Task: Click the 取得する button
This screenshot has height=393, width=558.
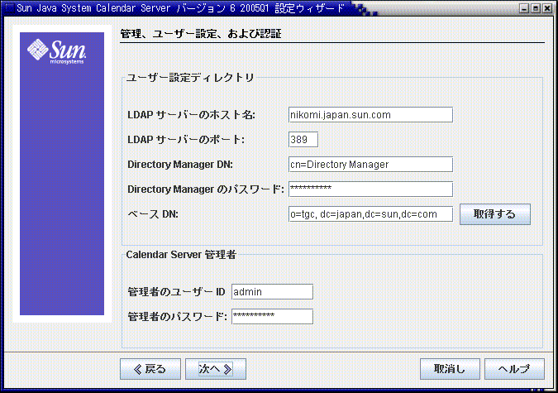Action: pyautogui.click(x=495, y=214)
